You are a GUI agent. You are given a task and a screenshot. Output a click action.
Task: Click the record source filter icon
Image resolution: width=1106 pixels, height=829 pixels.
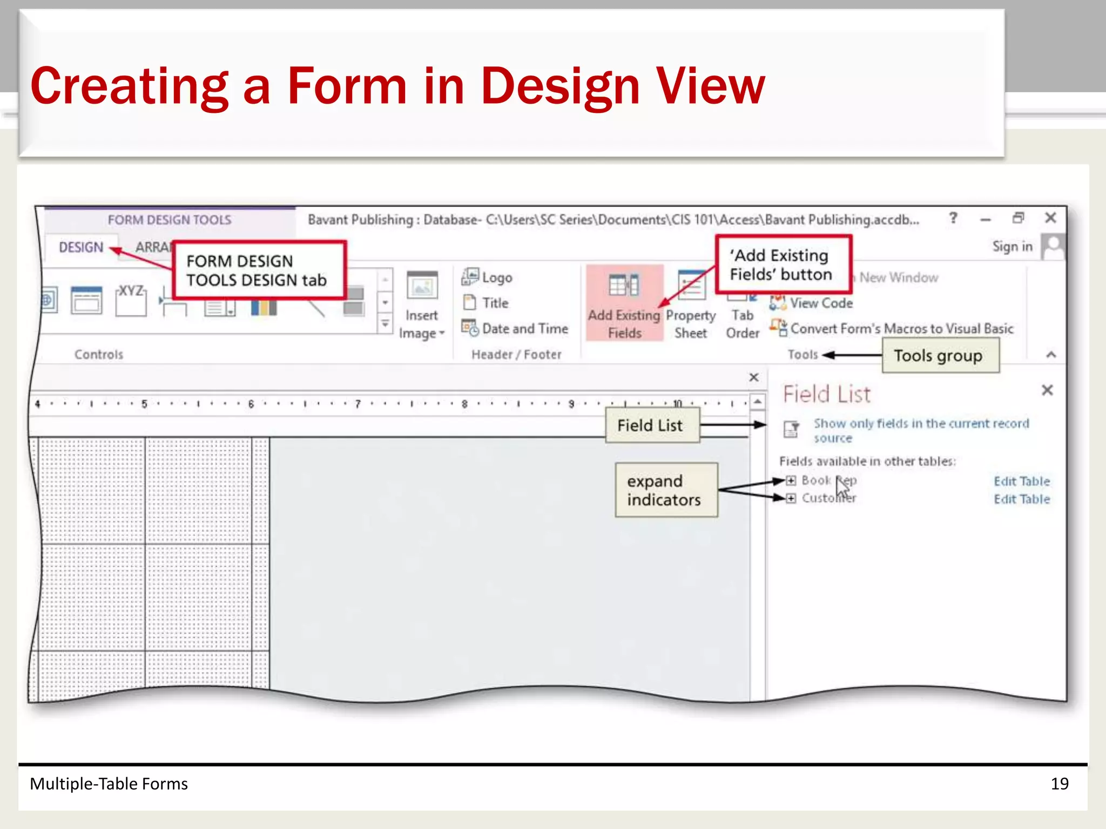(x=792, y=429)
